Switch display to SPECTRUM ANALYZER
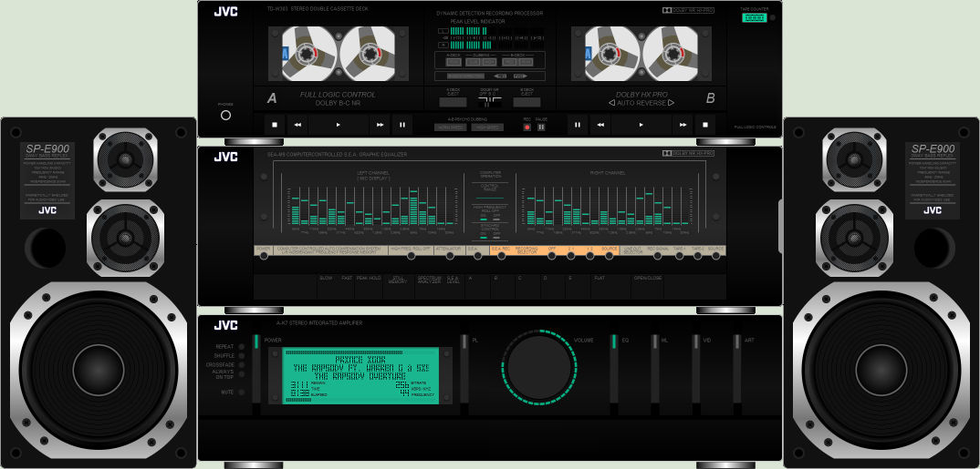The width and height of the screenshot is (980, 469). [430, 286]
